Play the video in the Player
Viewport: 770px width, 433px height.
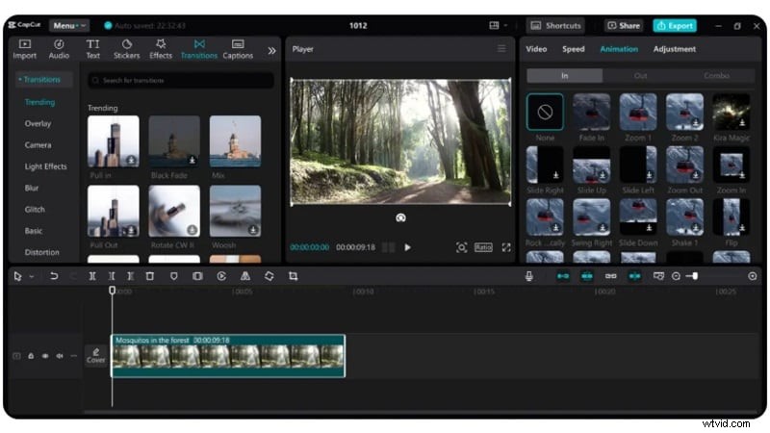407,247
